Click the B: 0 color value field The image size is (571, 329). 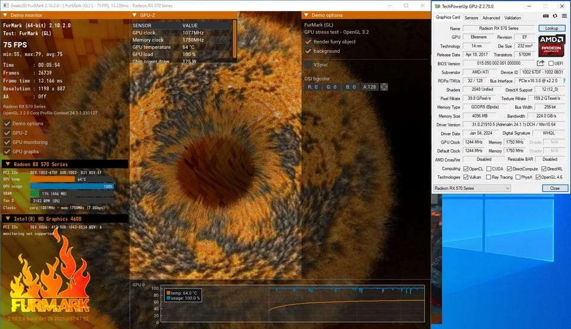coord(351,87)
